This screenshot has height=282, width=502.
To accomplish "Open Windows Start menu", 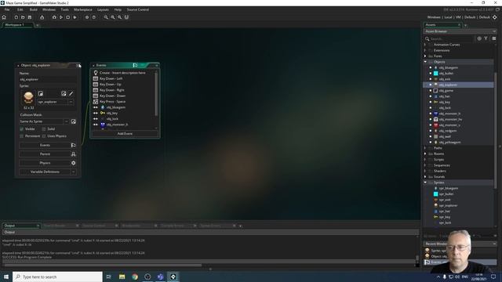I will coord(6,277).
